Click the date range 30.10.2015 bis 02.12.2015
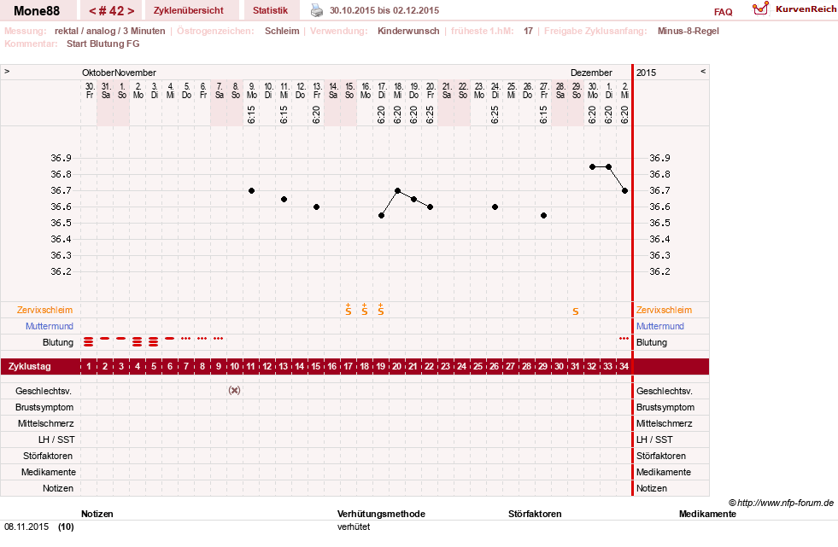This screenshot has height=547, width=838. 384,11
